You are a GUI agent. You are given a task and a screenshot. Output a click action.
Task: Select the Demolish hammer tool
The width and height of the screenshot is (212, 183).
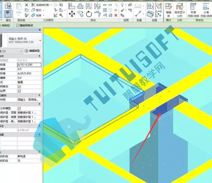pos(61,15)
